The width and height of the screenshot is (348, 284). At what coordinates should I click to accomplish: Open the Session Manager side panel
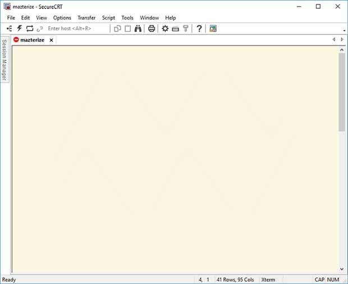[x=4, y=60]
